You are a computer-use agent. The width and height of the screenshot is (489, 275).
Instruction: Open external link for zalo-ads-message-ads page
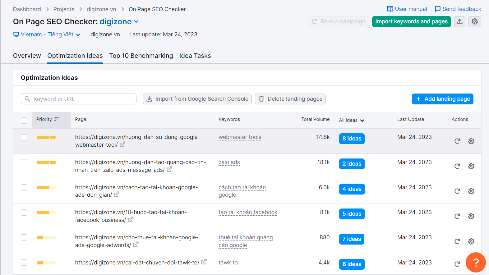[x=169, y=169]
